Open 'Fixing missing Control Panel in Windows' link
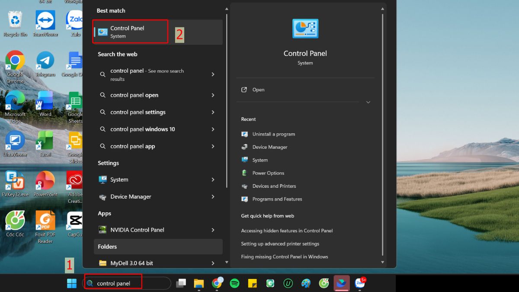Screen dimensions: 519x292 [x=284, y=257]
